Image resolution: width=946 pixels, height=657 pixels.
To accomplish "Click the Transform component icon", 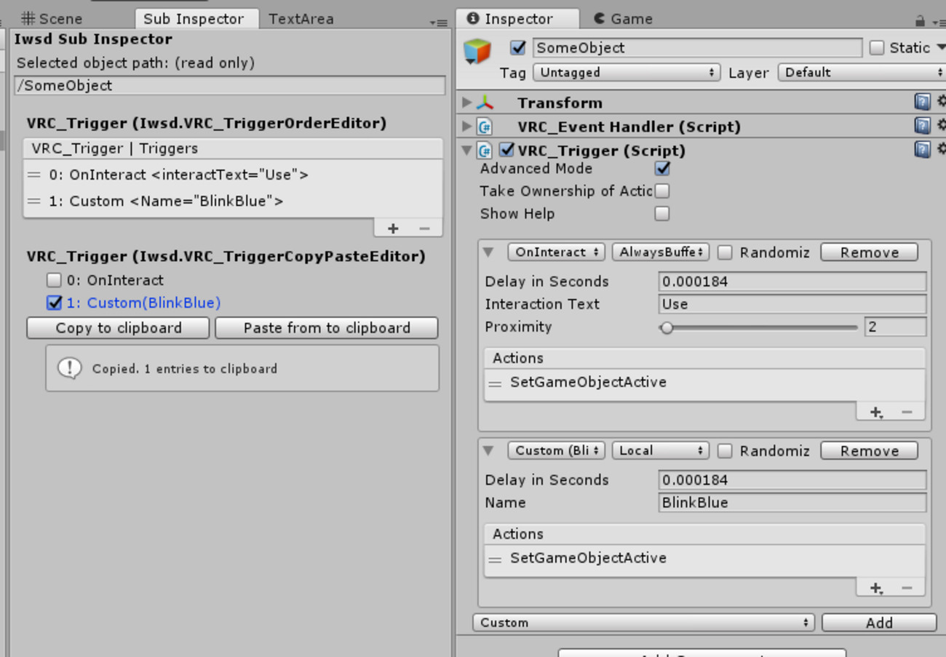I will (x=485, y=103).
